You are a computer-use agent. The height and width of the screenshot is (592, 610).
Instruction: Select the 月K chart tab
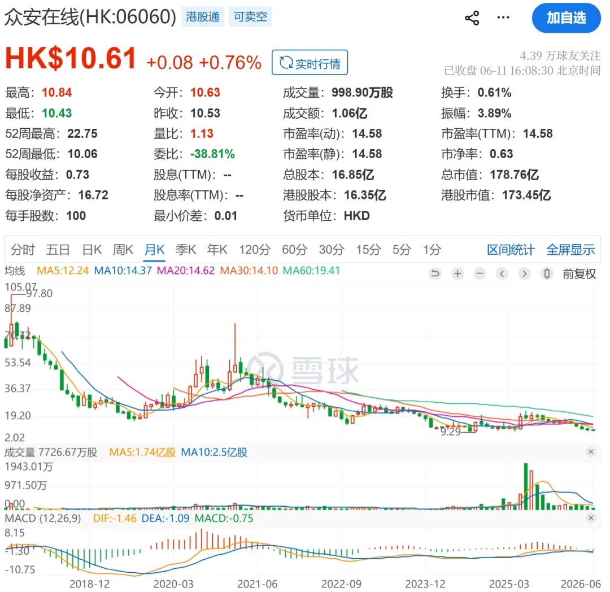[x=154, y=249]
